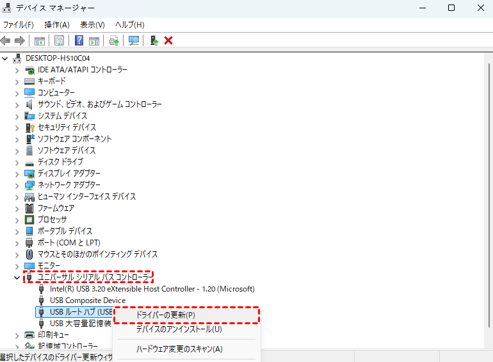Screen dimensions: 493x362
Task: Click the show/hide console tree icon
Action: pyautogui.click(x=40, y=40)
